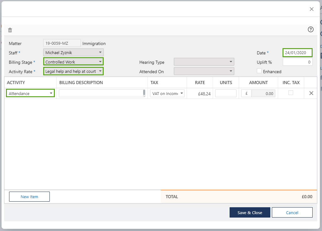Expand the Hearing Type dropdown
The height and width of the screenshot is (231, 322).
coord(204,62)
